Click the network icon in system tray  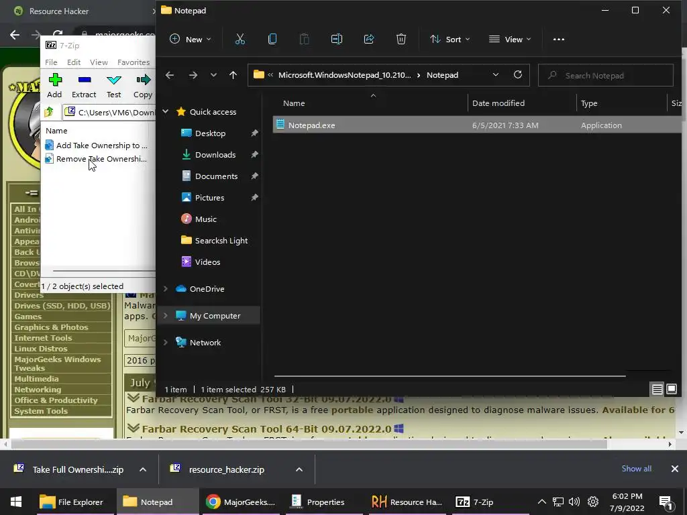(558, 502)
